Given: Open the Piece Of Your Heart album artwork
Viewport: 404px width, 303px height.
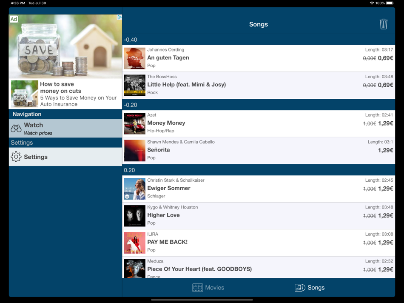Looking at the screenshot, I should click(134, 269).
